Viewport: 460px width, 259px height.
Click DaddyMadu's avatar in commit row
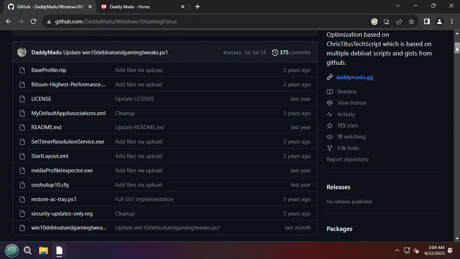coord(22,52)
